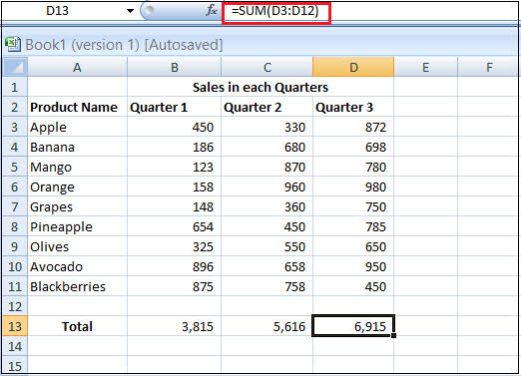Select column F header

(x=489, y=67)
